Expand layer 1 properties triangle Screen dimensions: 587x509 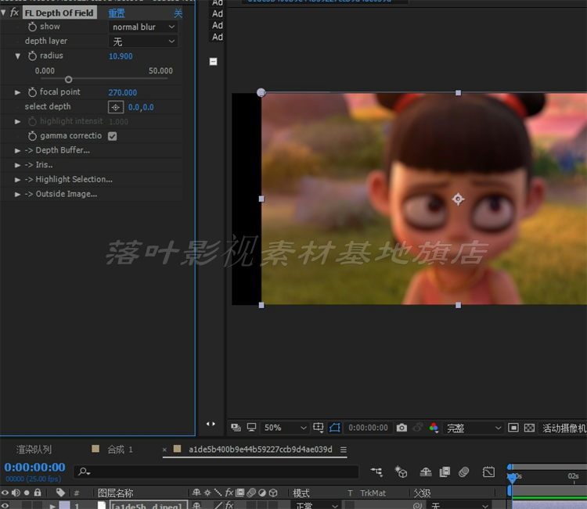pyautogui.click(x=52, y=506)
